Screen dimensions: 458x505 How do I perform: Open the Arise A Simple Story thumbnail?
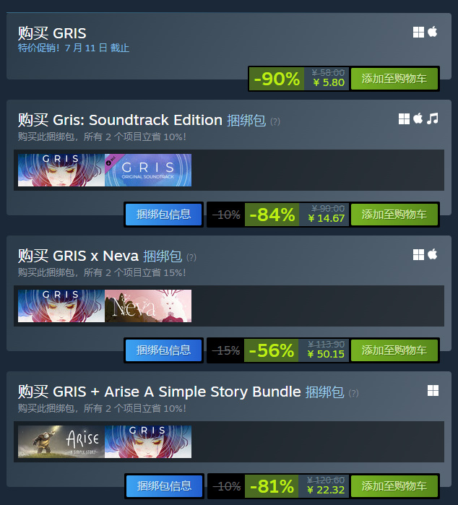(61, 442)
